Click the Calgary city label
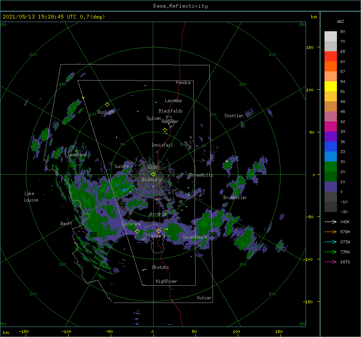361x337 pixels. (156, 236)
